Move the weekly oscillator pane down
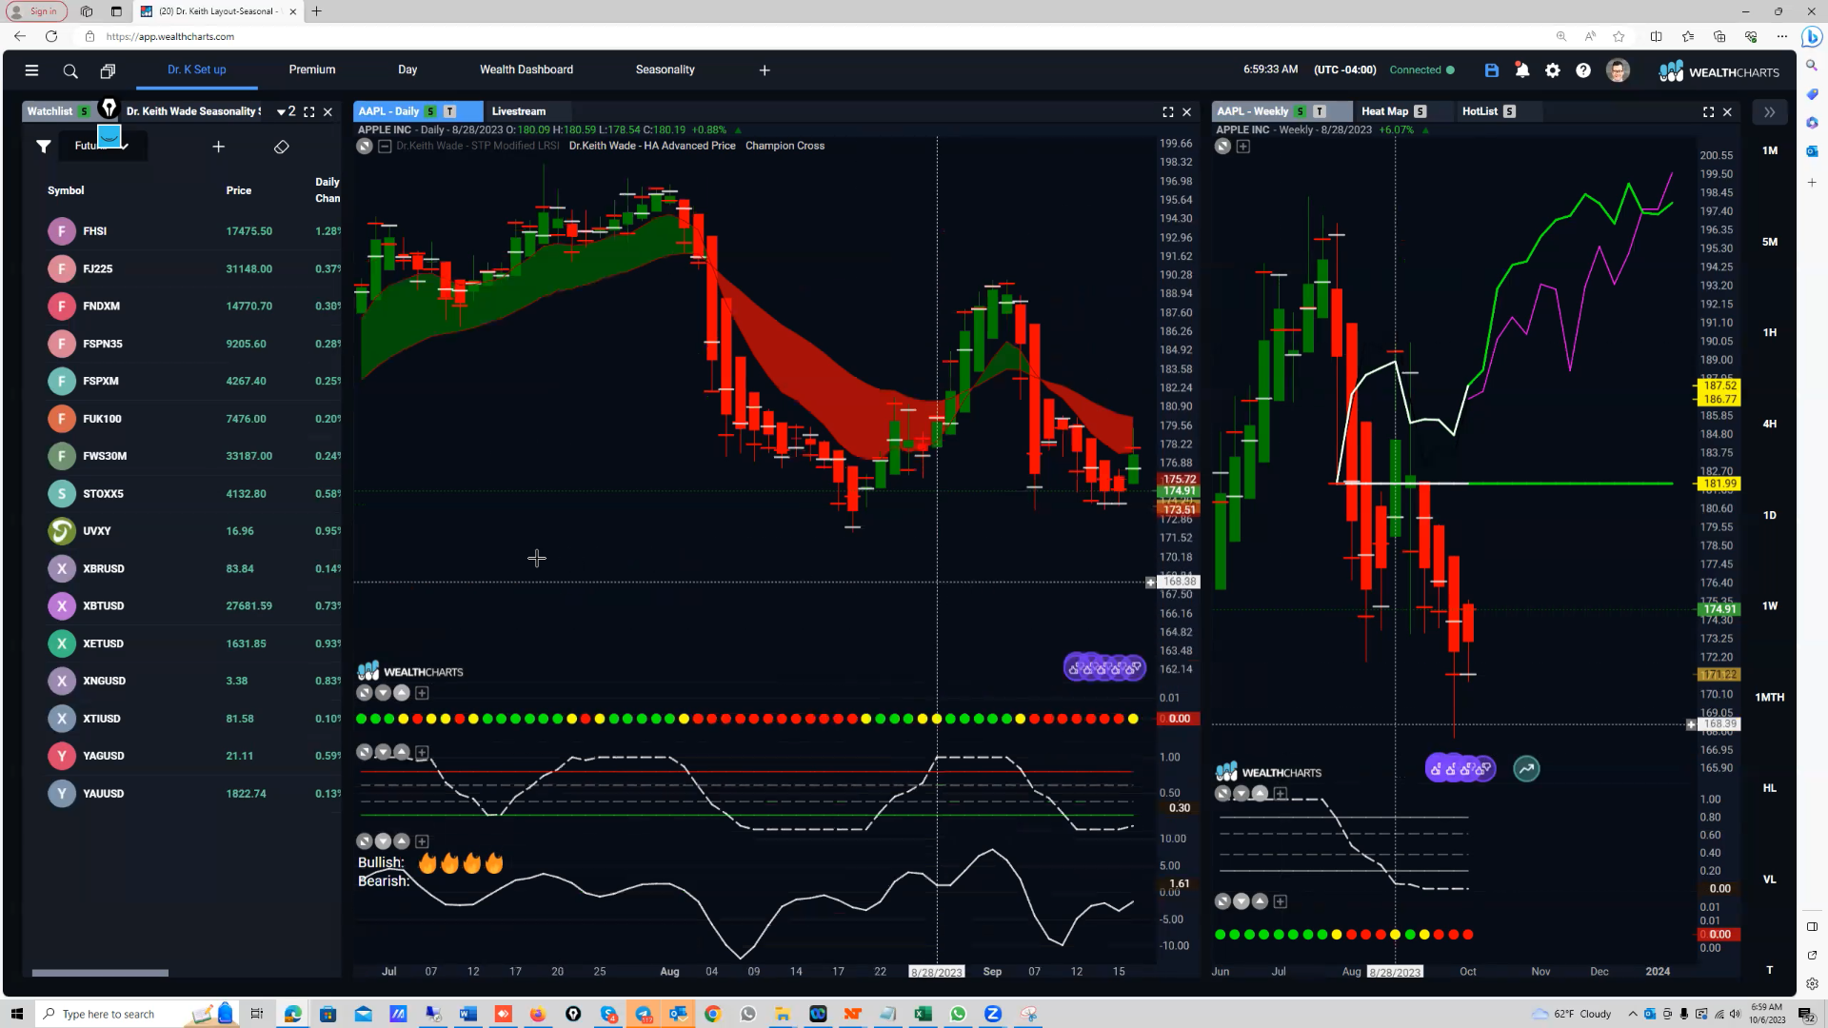Viewport: 1828px width, 1028px height. (x=1242, y=793)
